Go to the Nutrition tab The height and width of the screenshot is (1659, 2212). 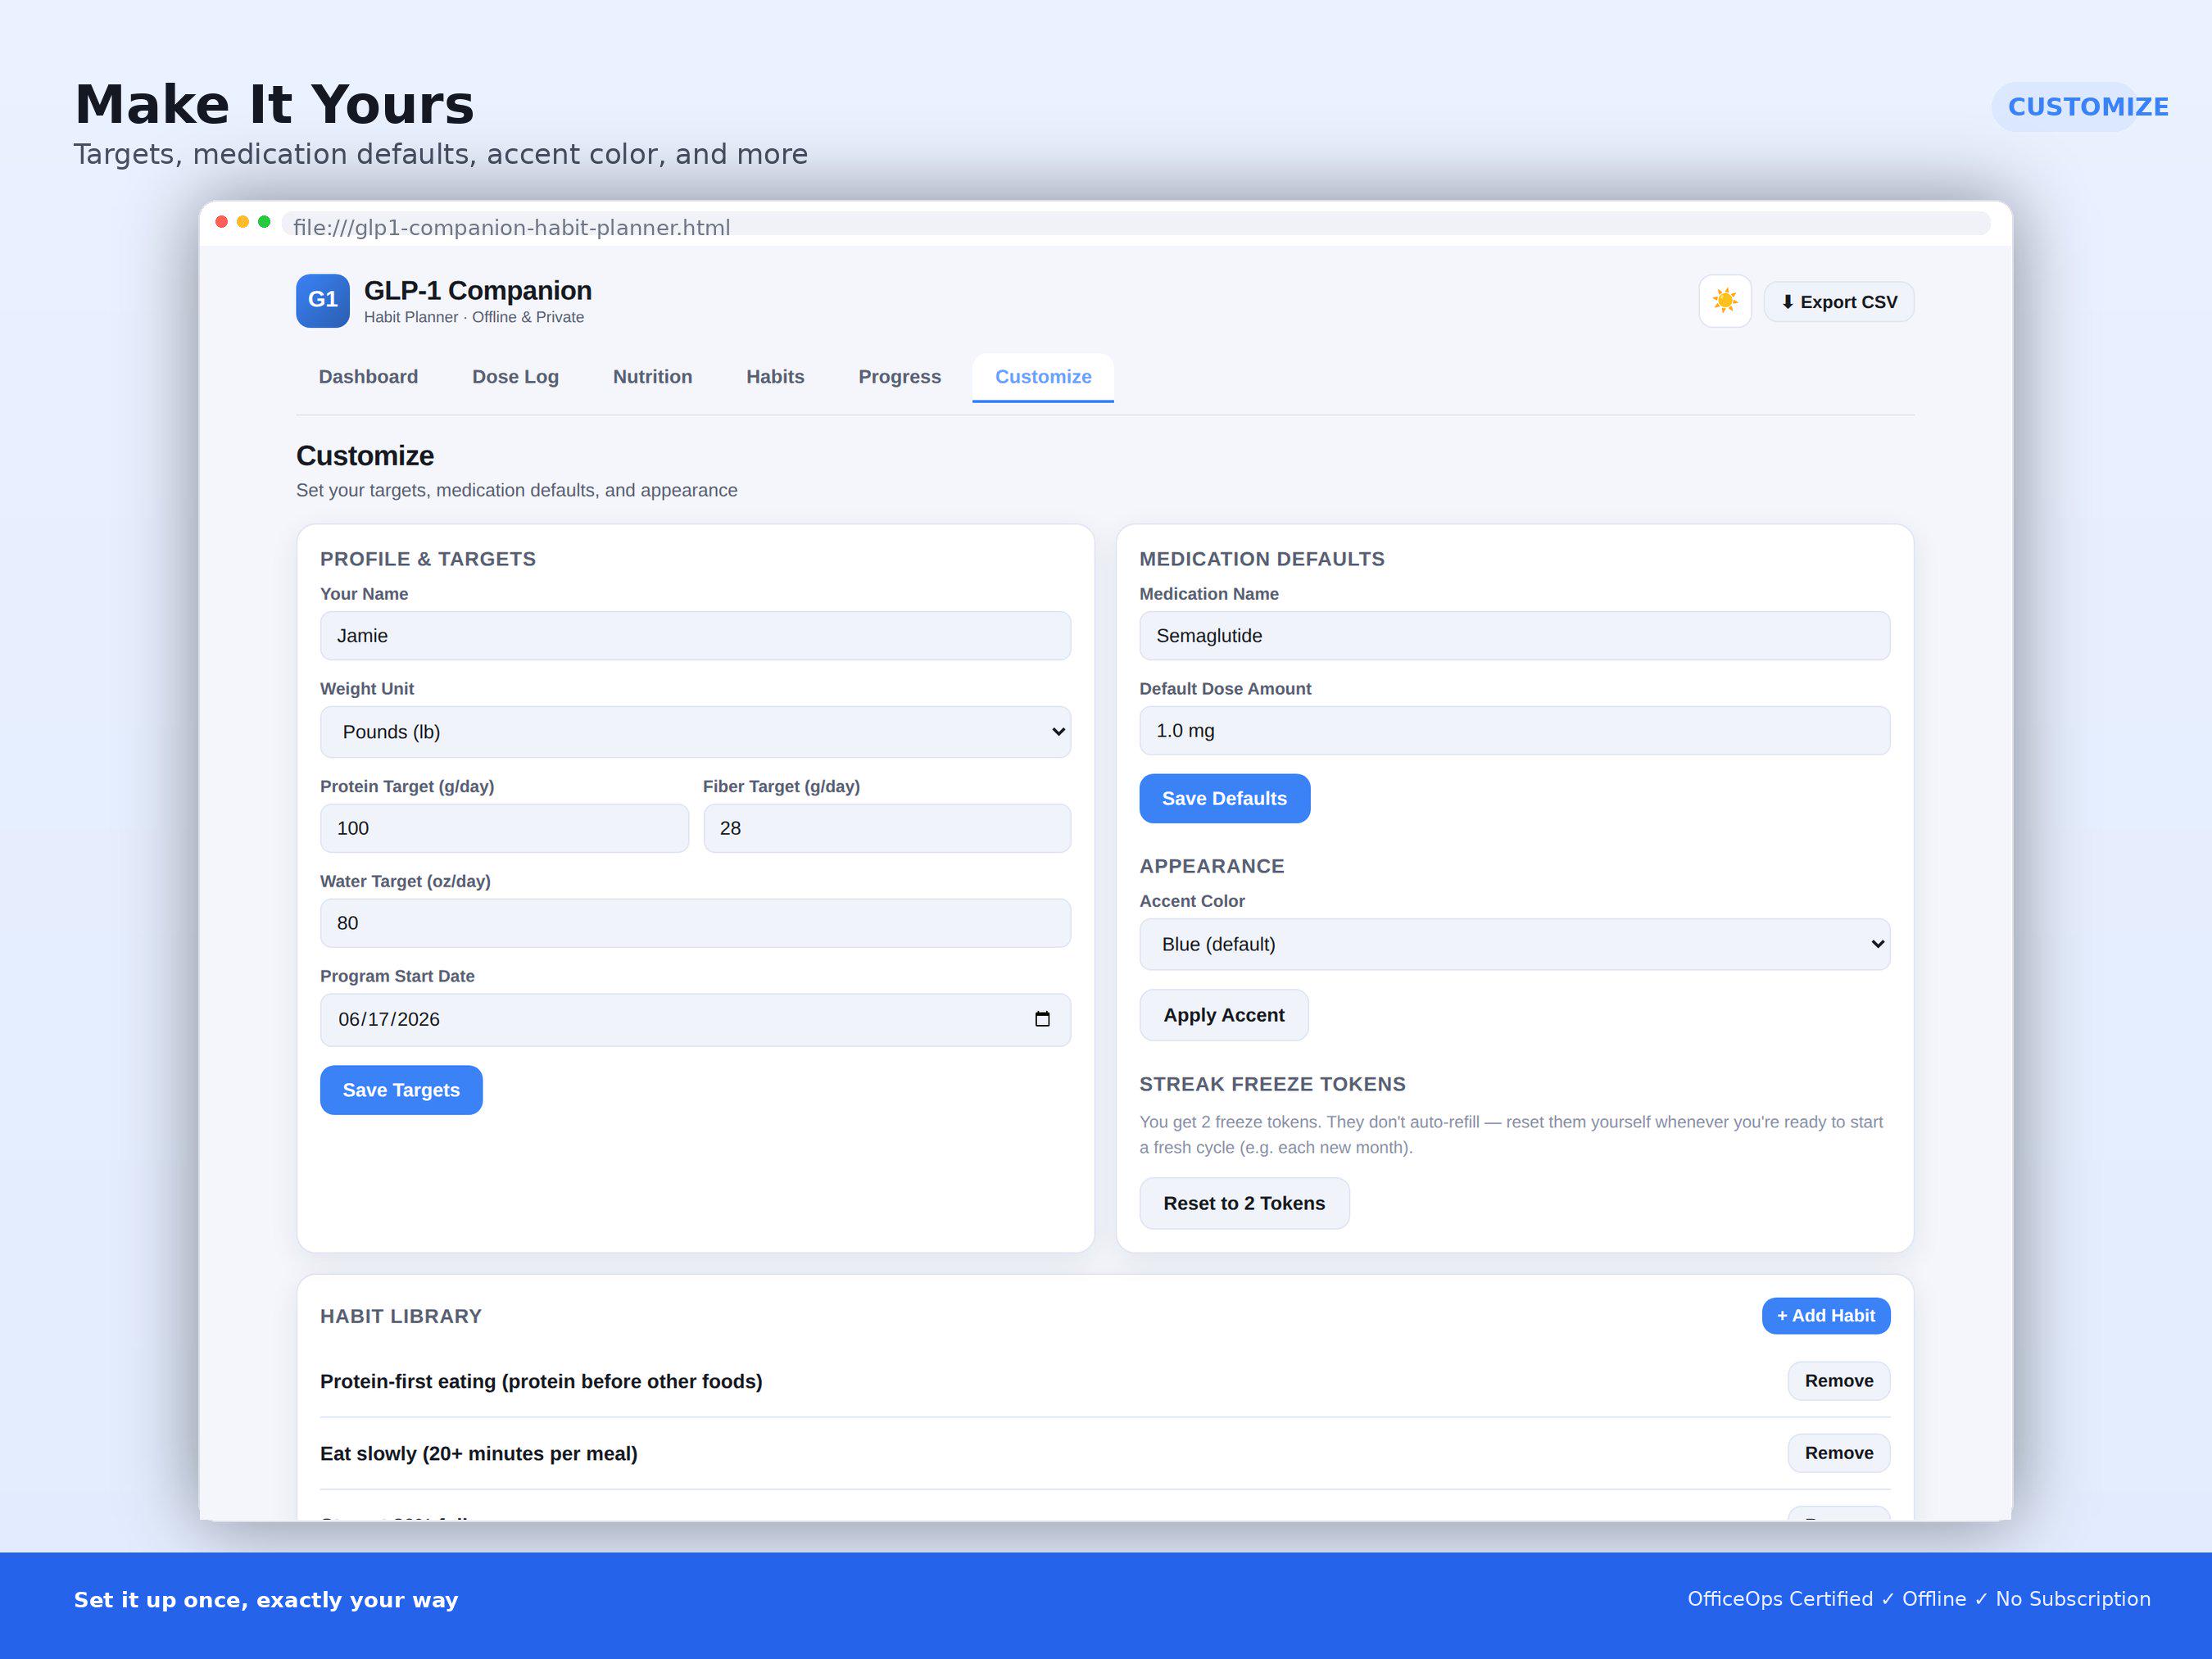pyautogui.click(x=652, y=377)
